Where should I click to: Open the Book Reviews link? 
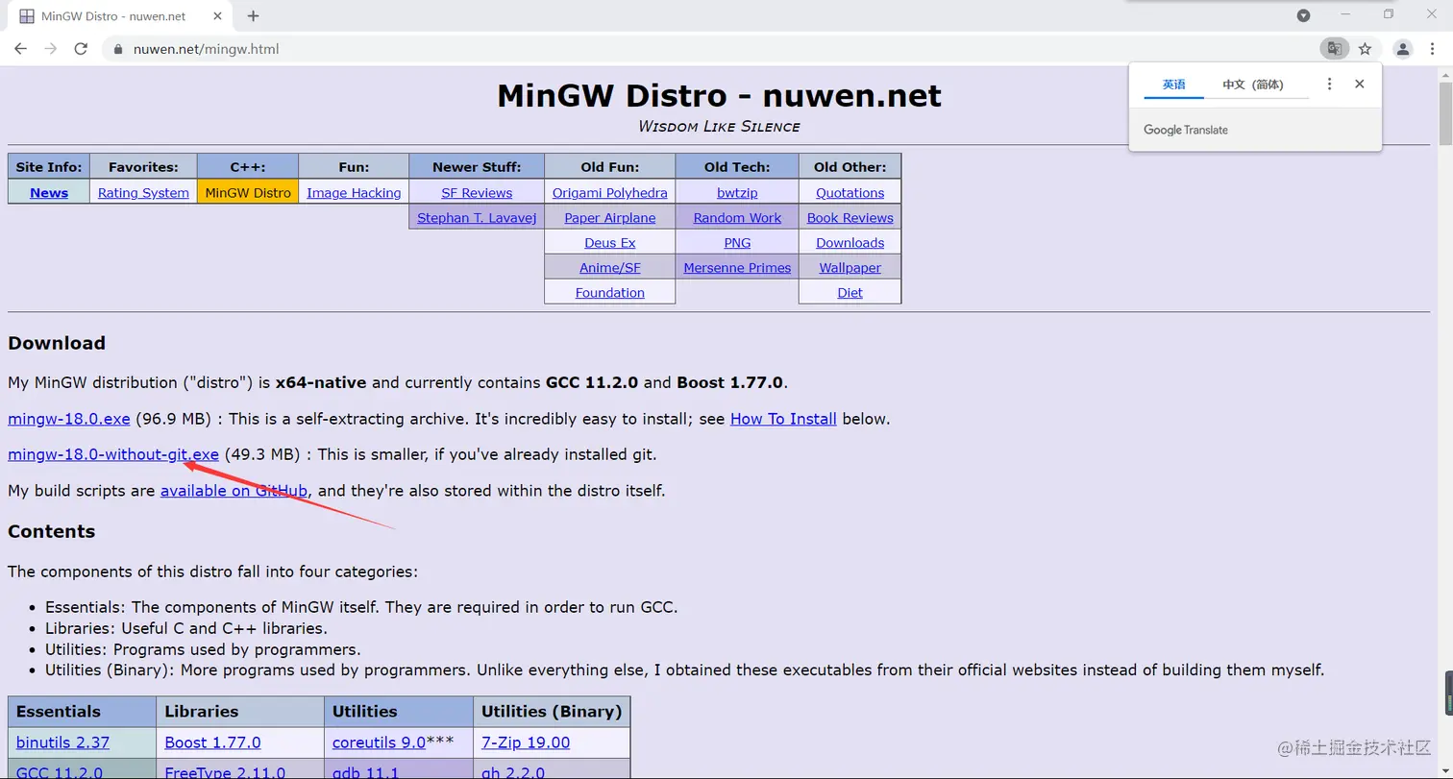(850, 217)
